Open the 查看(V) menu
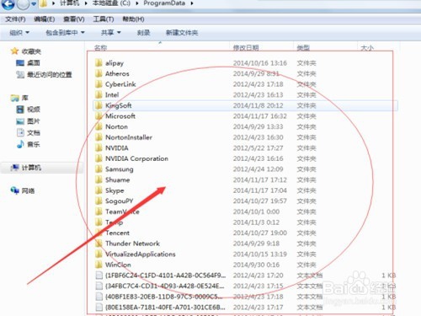 tap(74, 19)
